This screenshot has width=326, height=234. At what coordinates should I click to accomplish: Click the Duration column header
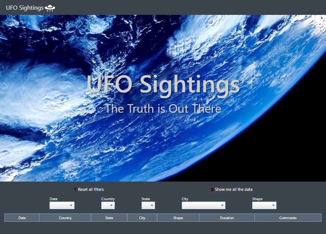pos(227,218)
